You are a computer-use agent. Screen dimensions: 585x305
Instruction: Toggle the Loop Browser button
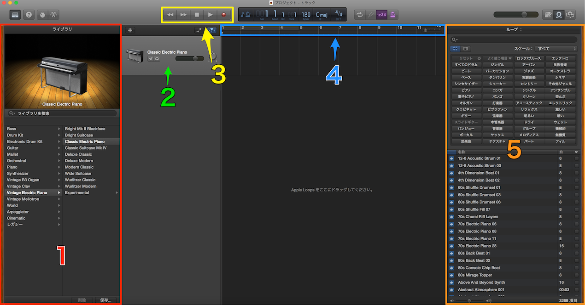click(x=559, y=15)
